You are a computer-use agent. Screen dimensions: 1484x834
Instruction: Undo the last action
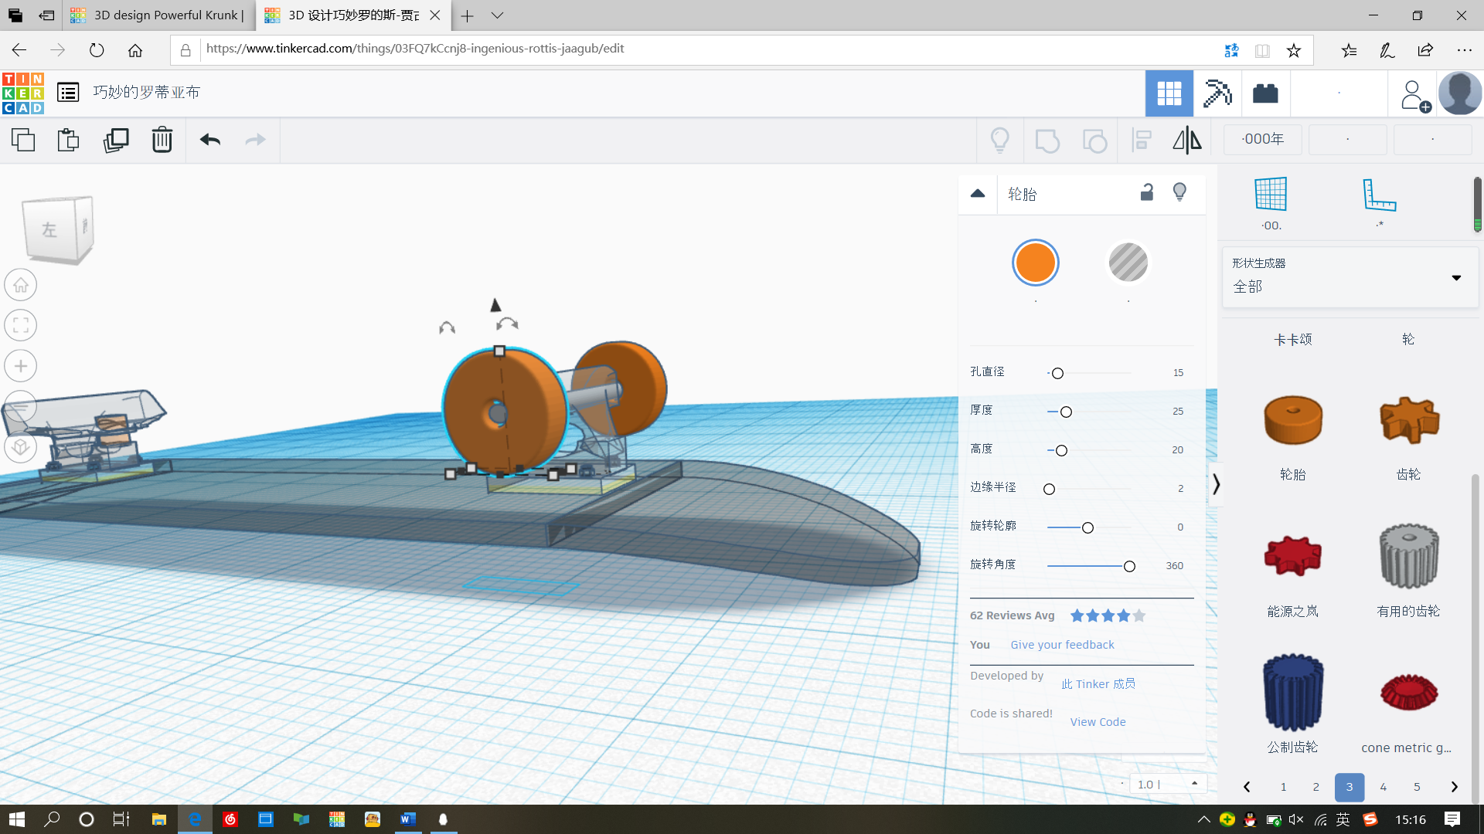210,140
